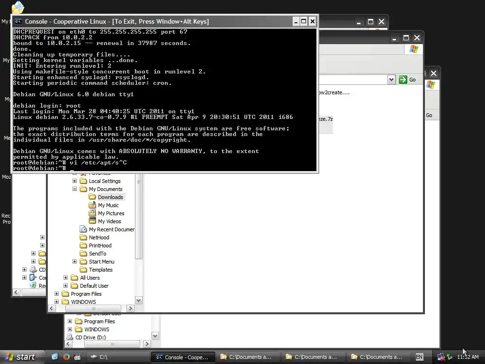The image size is (485, 364).
Task: Expand Program Files in the CD Drive window
Action: click(x=70, y=321)
